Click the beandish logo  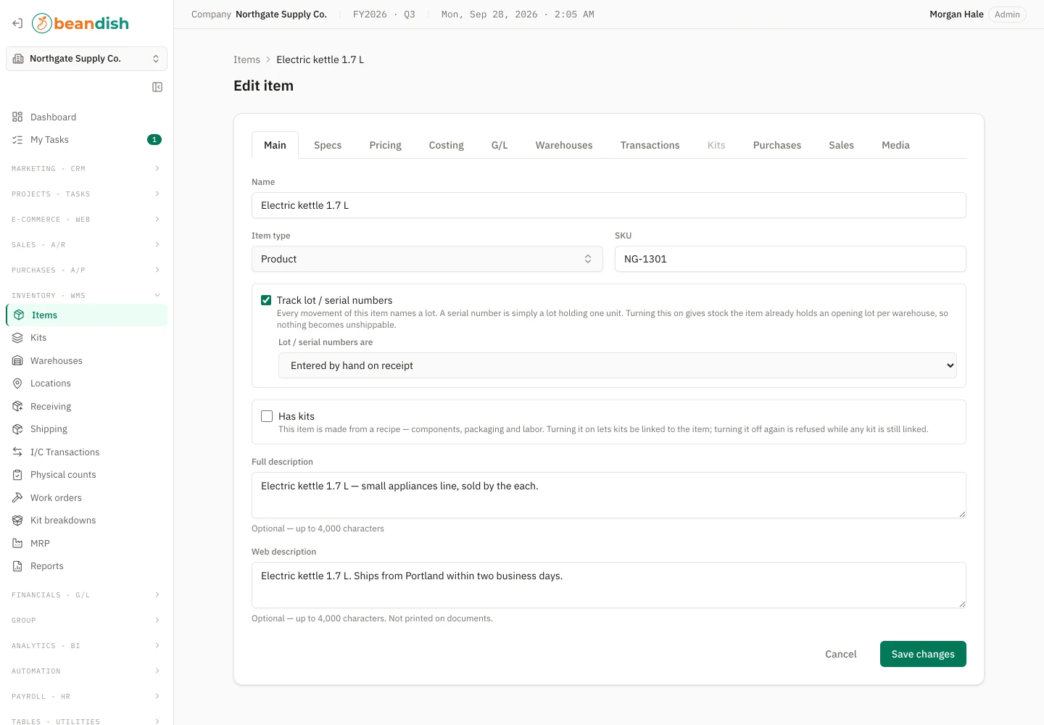tap(80, 23)
